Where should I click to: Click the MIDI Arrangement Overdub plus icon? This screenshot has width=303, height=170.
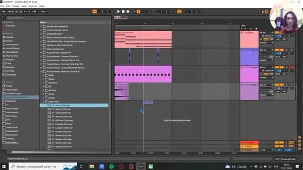coord(134,11)
